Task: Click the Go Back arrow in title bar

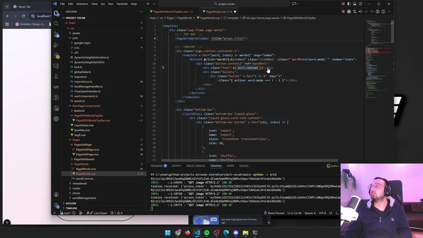Action: tap(148, 4)
